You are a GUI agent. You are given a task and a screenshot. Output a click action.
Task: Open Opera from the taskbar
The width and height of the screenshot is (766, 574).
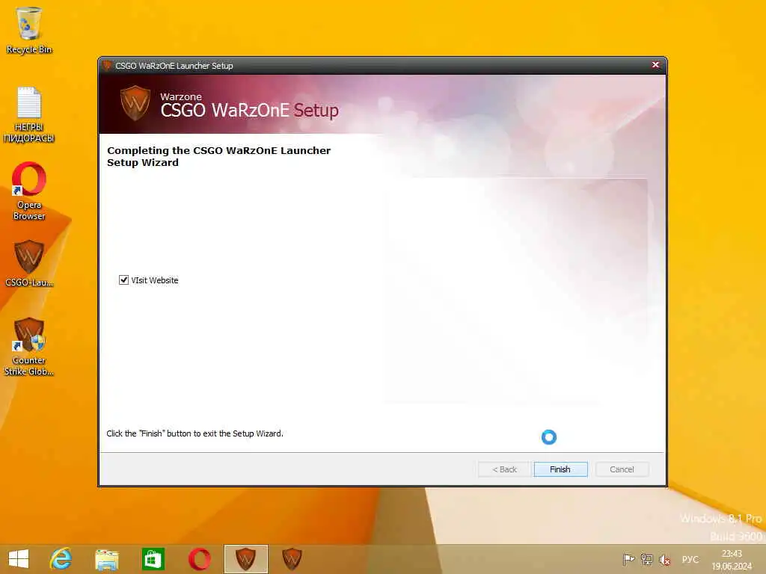click(x=199, y=559)
